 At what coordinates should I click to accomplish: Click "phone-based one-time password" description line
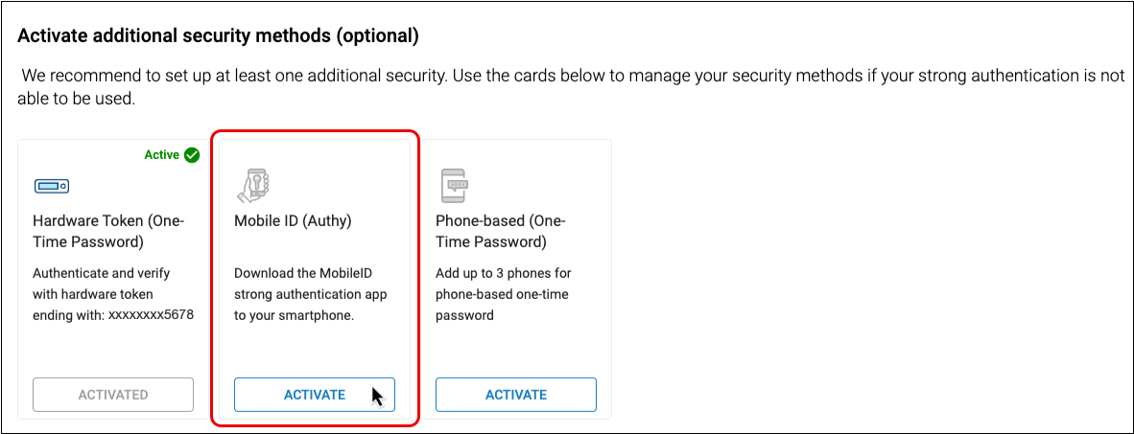pos(501,294)
